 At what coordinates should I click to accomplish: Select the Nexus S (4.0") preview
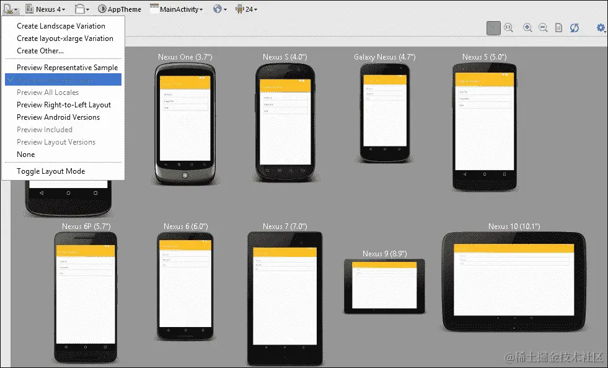point(285,122)
